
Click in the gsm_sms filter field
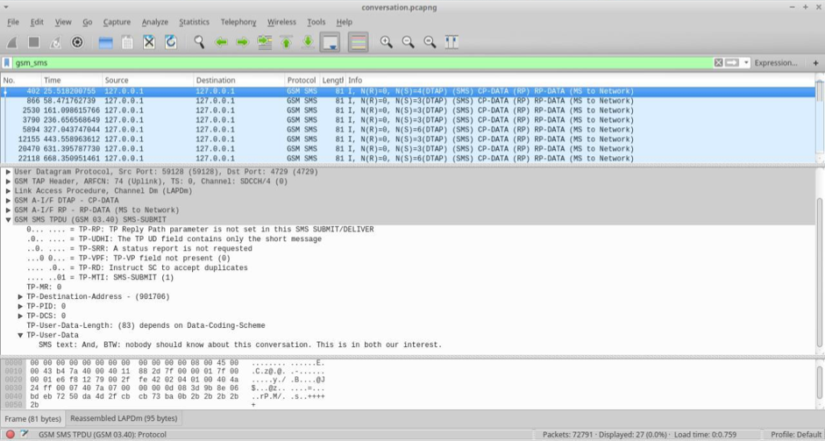point(363,62)
